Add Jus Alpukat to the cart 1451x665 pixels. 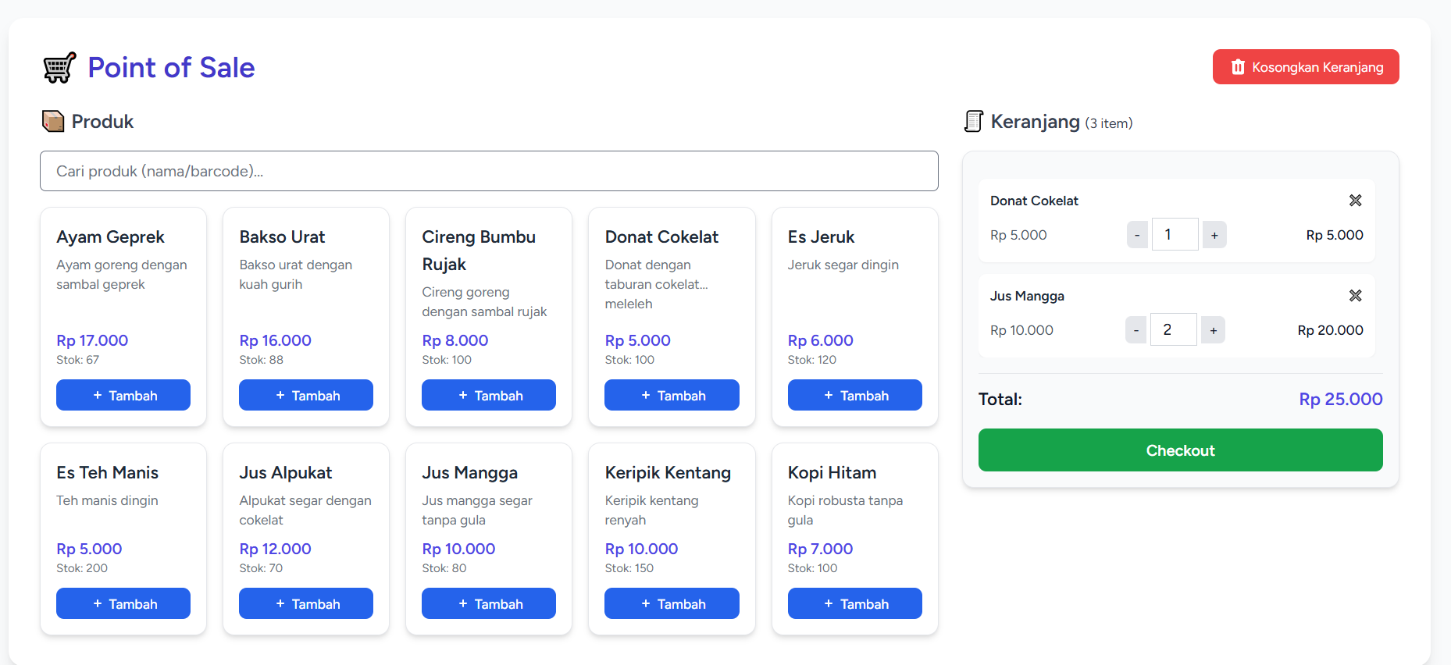[x=306, y=603]
